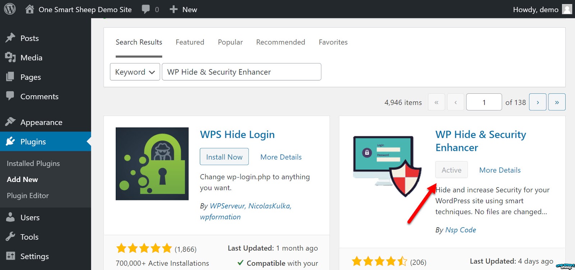The width and height of the screenshot is (575, 270).
Task: Switch to Favorites plugins tab
Action: [x=333, y=42]
